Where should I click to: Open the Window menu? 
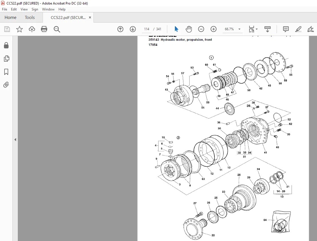[48, 9]
